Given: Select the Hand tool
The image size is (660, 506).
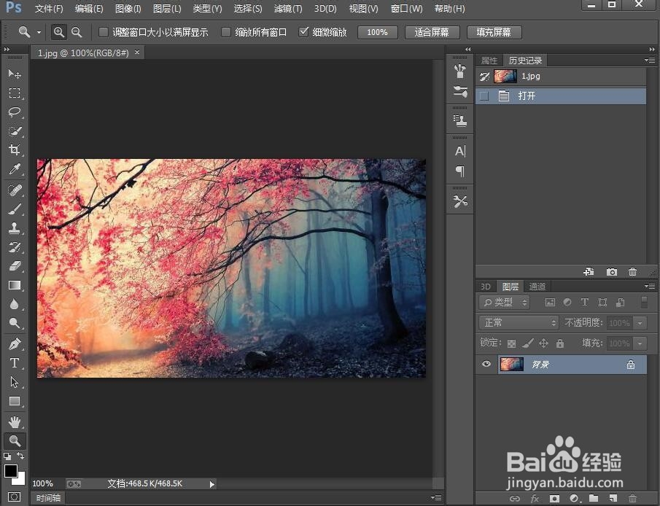Looking at the screenshot, I should (x=15, y=421).
